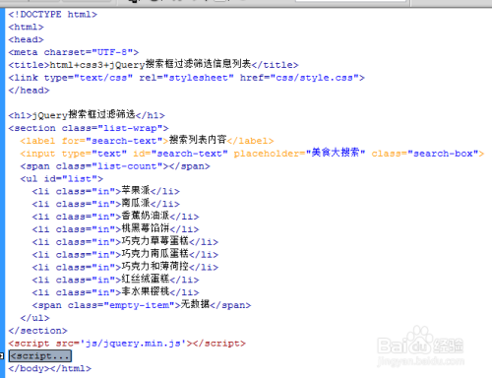Click the list item line 香蕉奶油派
The height and width of the screenshot is (378, 492).
click(115, 217)
